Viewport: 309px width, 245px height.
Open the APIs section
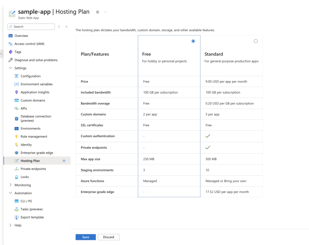pos(26,108)
